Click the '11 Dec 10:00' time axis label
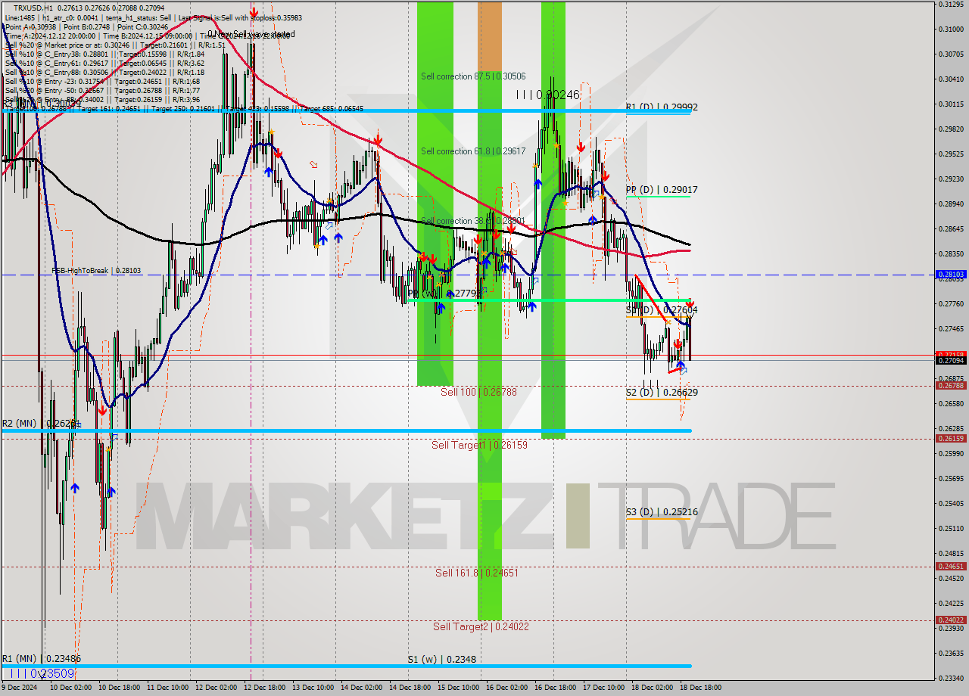The image size is (969, 696). point(167,688)
